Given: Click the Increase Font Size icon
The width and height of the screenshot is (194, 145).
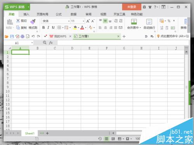Looking at the screenshot, I should [88, 21].
